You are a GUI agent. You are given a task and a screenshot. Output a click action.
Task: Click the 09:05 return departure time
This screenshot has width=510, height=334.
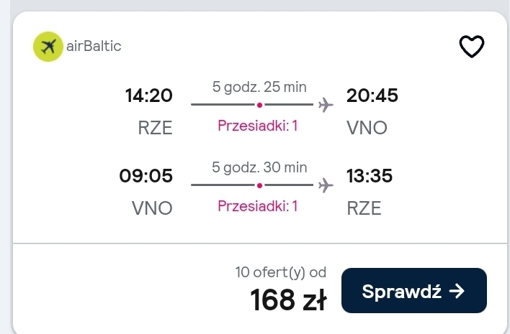click(146, 176)
